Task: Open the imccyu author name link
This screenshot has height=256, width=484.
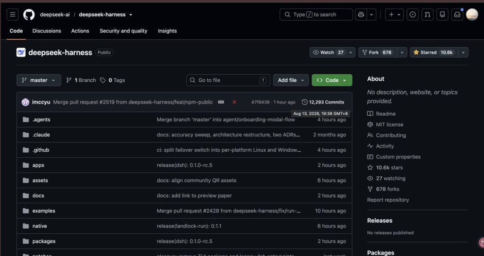Action: pyautogui.click(x=41, y=102)
